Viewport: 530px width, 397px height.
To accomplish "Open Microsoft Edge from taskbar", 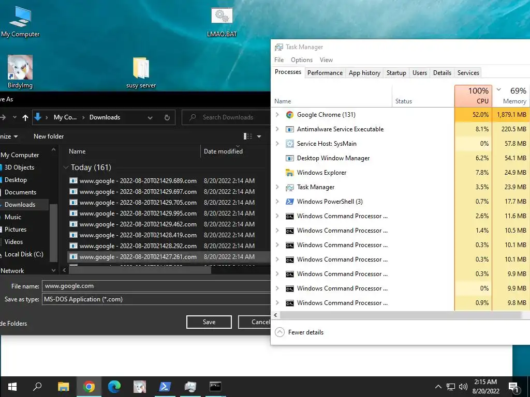I will 114,387.
